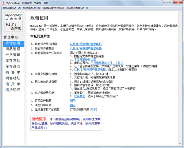This screenshot has height=148, width=184.
Task: Click the 拒绝盗版 warning text
Action: pos(66,123)
